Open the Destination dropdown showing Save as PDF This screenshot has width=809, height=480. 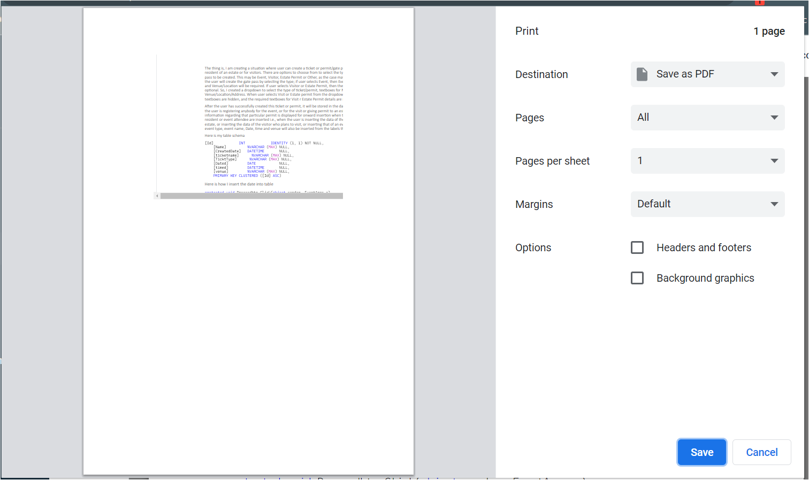707,74
